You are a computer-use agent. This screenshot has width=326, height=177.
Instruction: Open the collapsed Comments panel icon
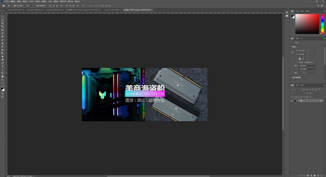click(x=287, y=16)
